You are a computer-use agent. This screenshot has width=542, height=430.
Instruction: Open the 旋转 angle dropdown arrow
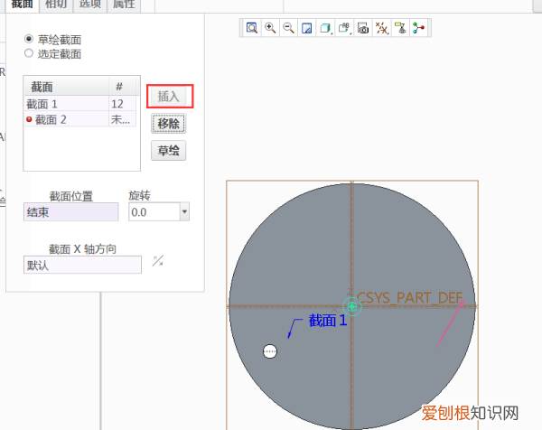pyautogui.click(x=184, y=211)
